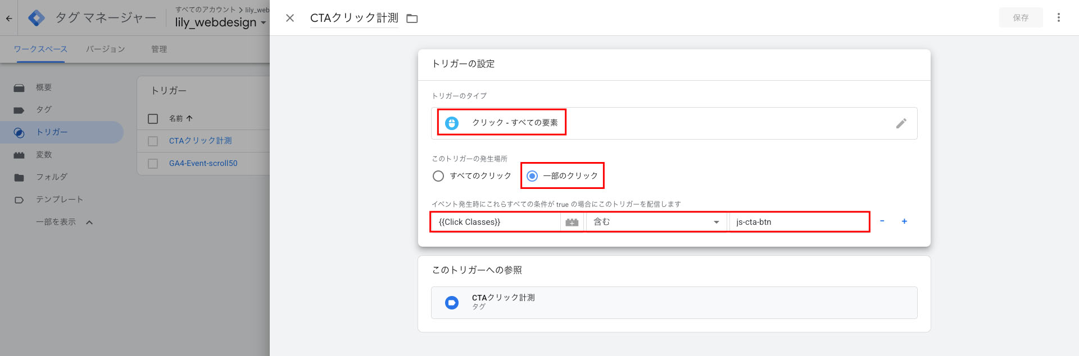Open CTAクリック計測 trigger in list
The width and height of the screenshot is (1079, 356).
tap(200, 141)
